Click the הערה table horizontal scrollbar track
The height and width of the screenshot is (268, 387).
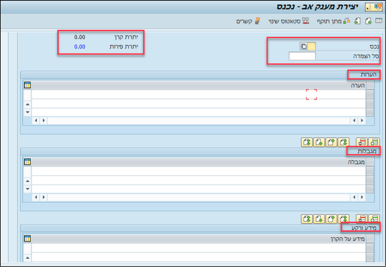tap(199, 120)
